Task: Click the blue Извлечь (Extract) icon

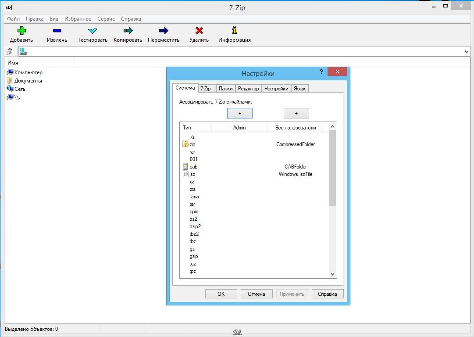Action: pyautogui.click(x=57, y=31)
